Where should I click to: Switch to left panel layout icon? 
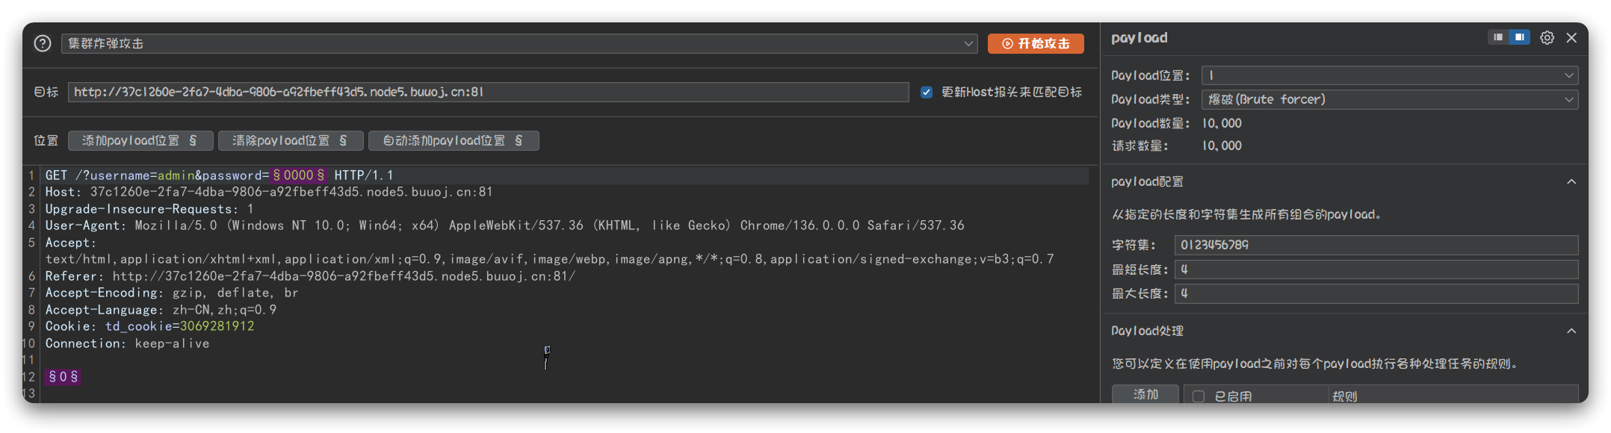pos(1498,37)
